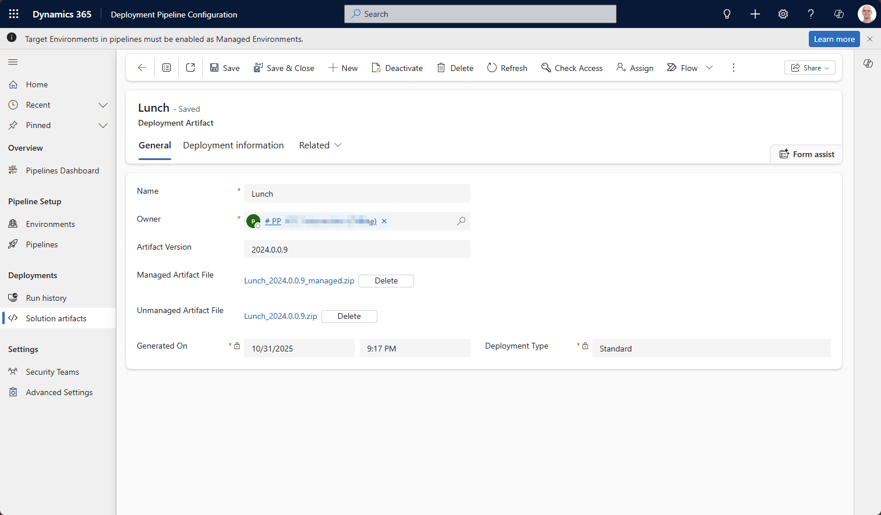This screenshot has width=881, height=515.
Task: Save the Lunch artifact record
Action: [225, 68]
